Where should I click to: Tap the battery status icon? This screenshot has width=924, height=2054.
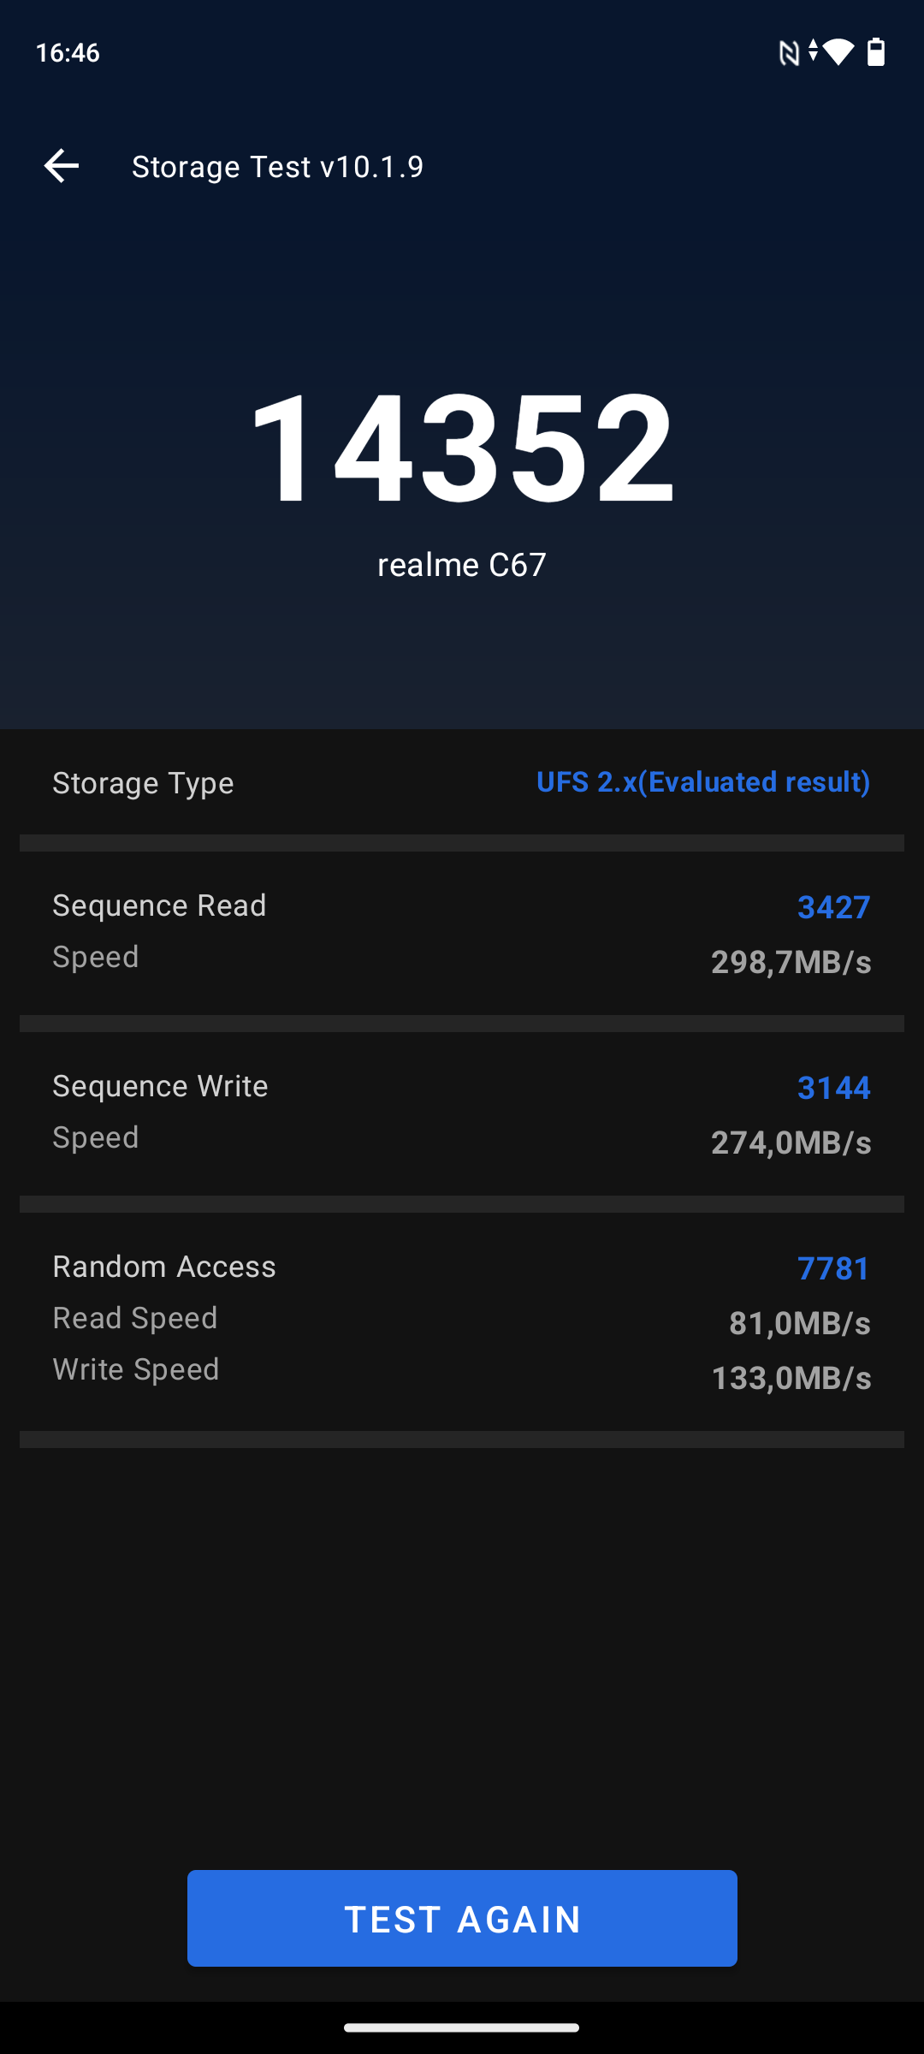point(876,52)
